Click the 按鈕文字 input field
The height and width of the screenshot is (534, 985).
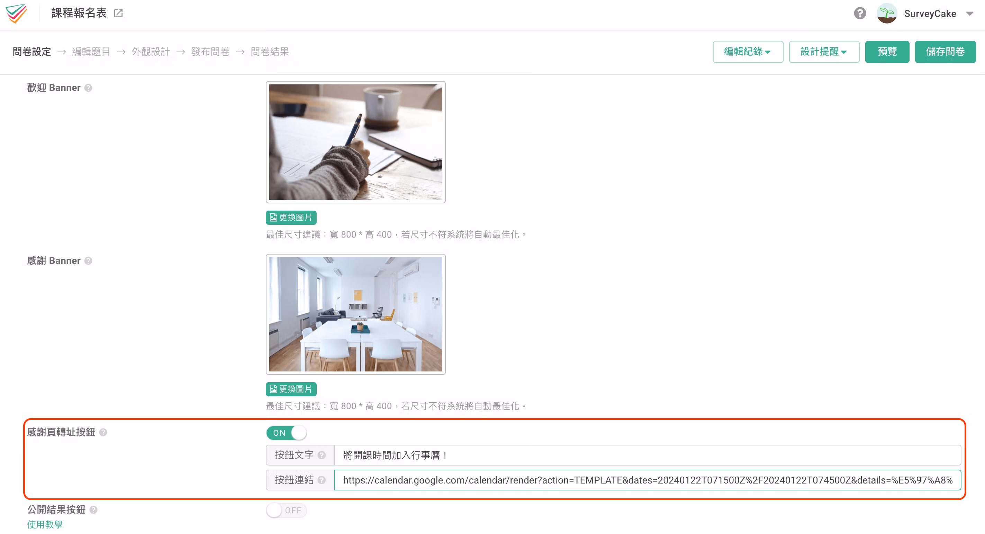tap(647, 455)
